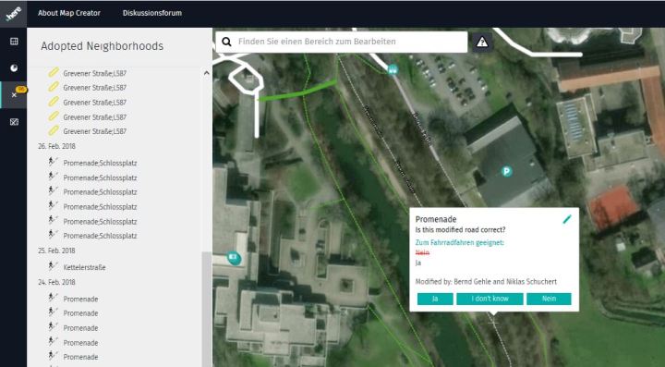Screen dimensions: 665x367
Task: Select the parking P marker on the map
Action: click(506, 171)
